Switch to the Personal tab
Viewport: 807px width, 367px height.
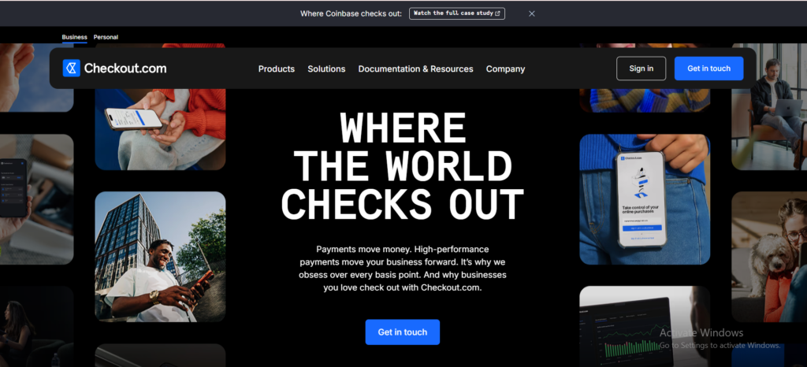click(106, 37)
